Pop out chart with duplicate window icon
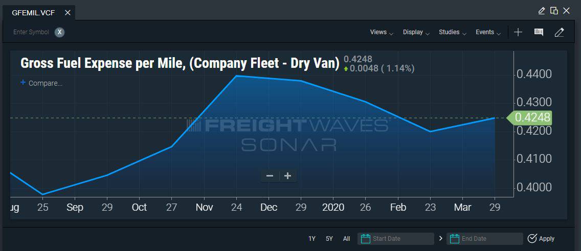581x251 pixels. (554, 11)
